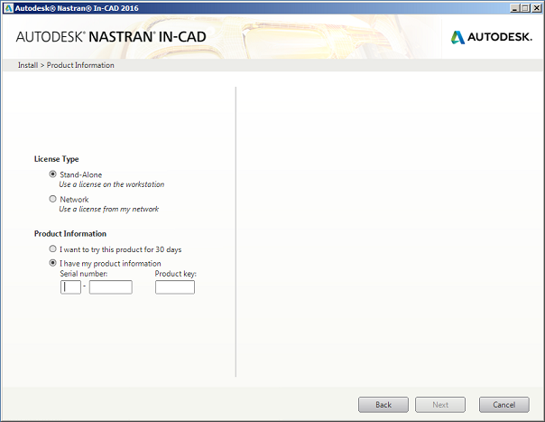Click 'Use a license from my network' text
The width and height of the screenshot is (545, 422).
[109, 210]
